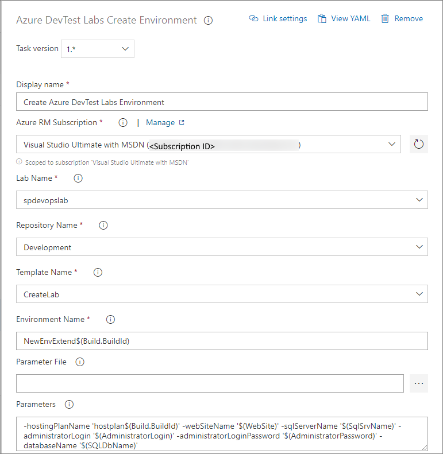Refresh the Azure subscription list
This screenshot has width=443, height=454.
click(419, 145)
